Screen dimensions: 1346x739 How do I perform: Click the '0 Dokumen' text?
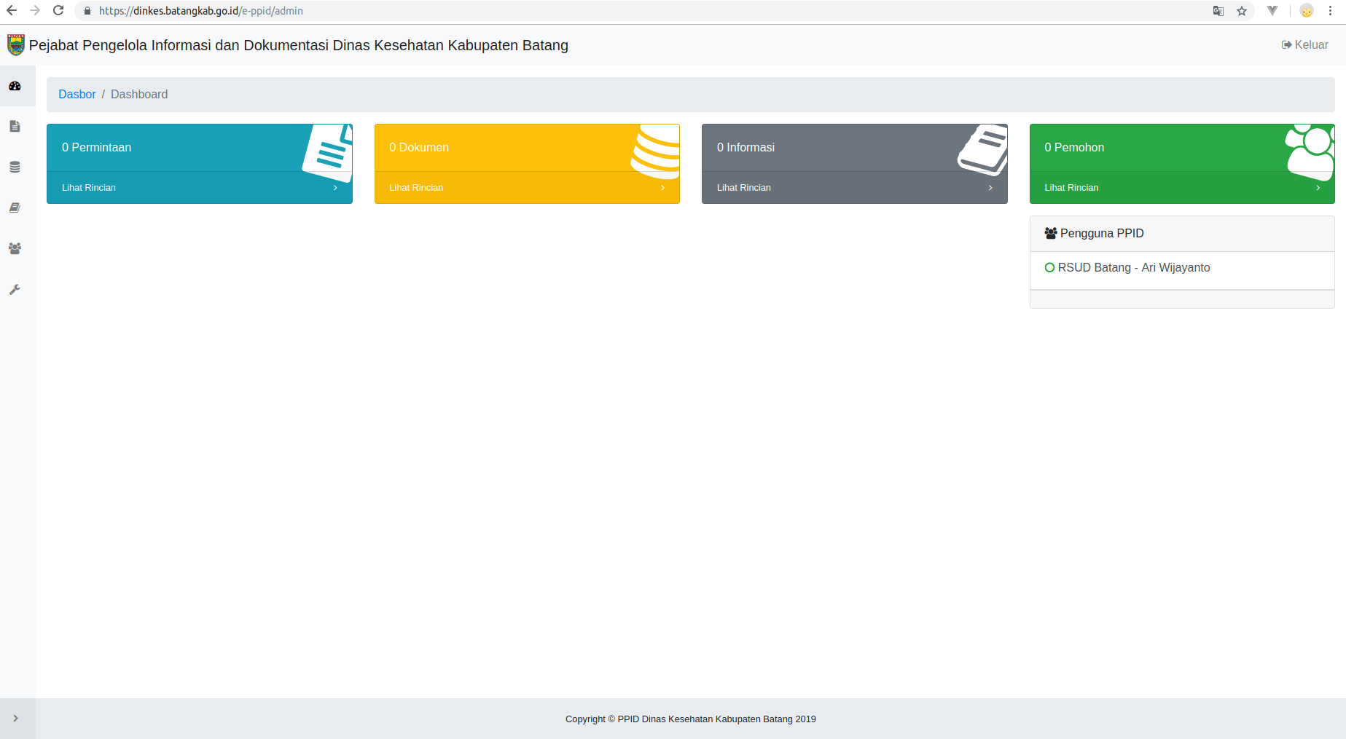[419, 148]
